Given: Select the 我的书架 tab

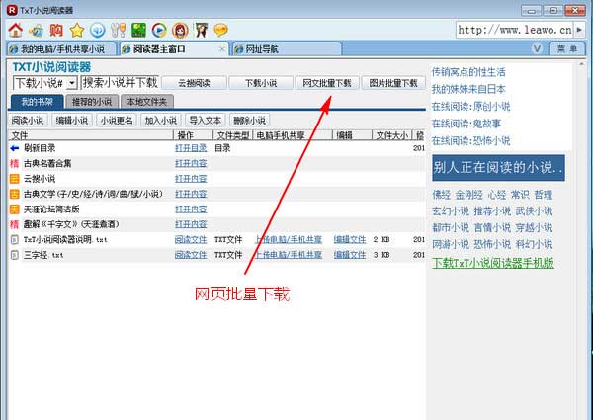Looking at the screenshot, I should point(37,102).
